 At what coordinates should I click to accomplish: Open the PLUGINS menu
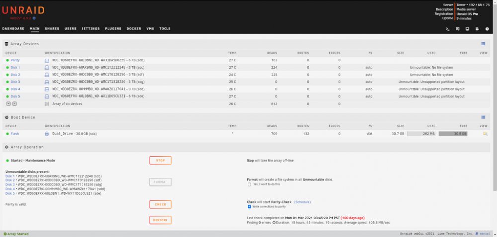(113, 29)
